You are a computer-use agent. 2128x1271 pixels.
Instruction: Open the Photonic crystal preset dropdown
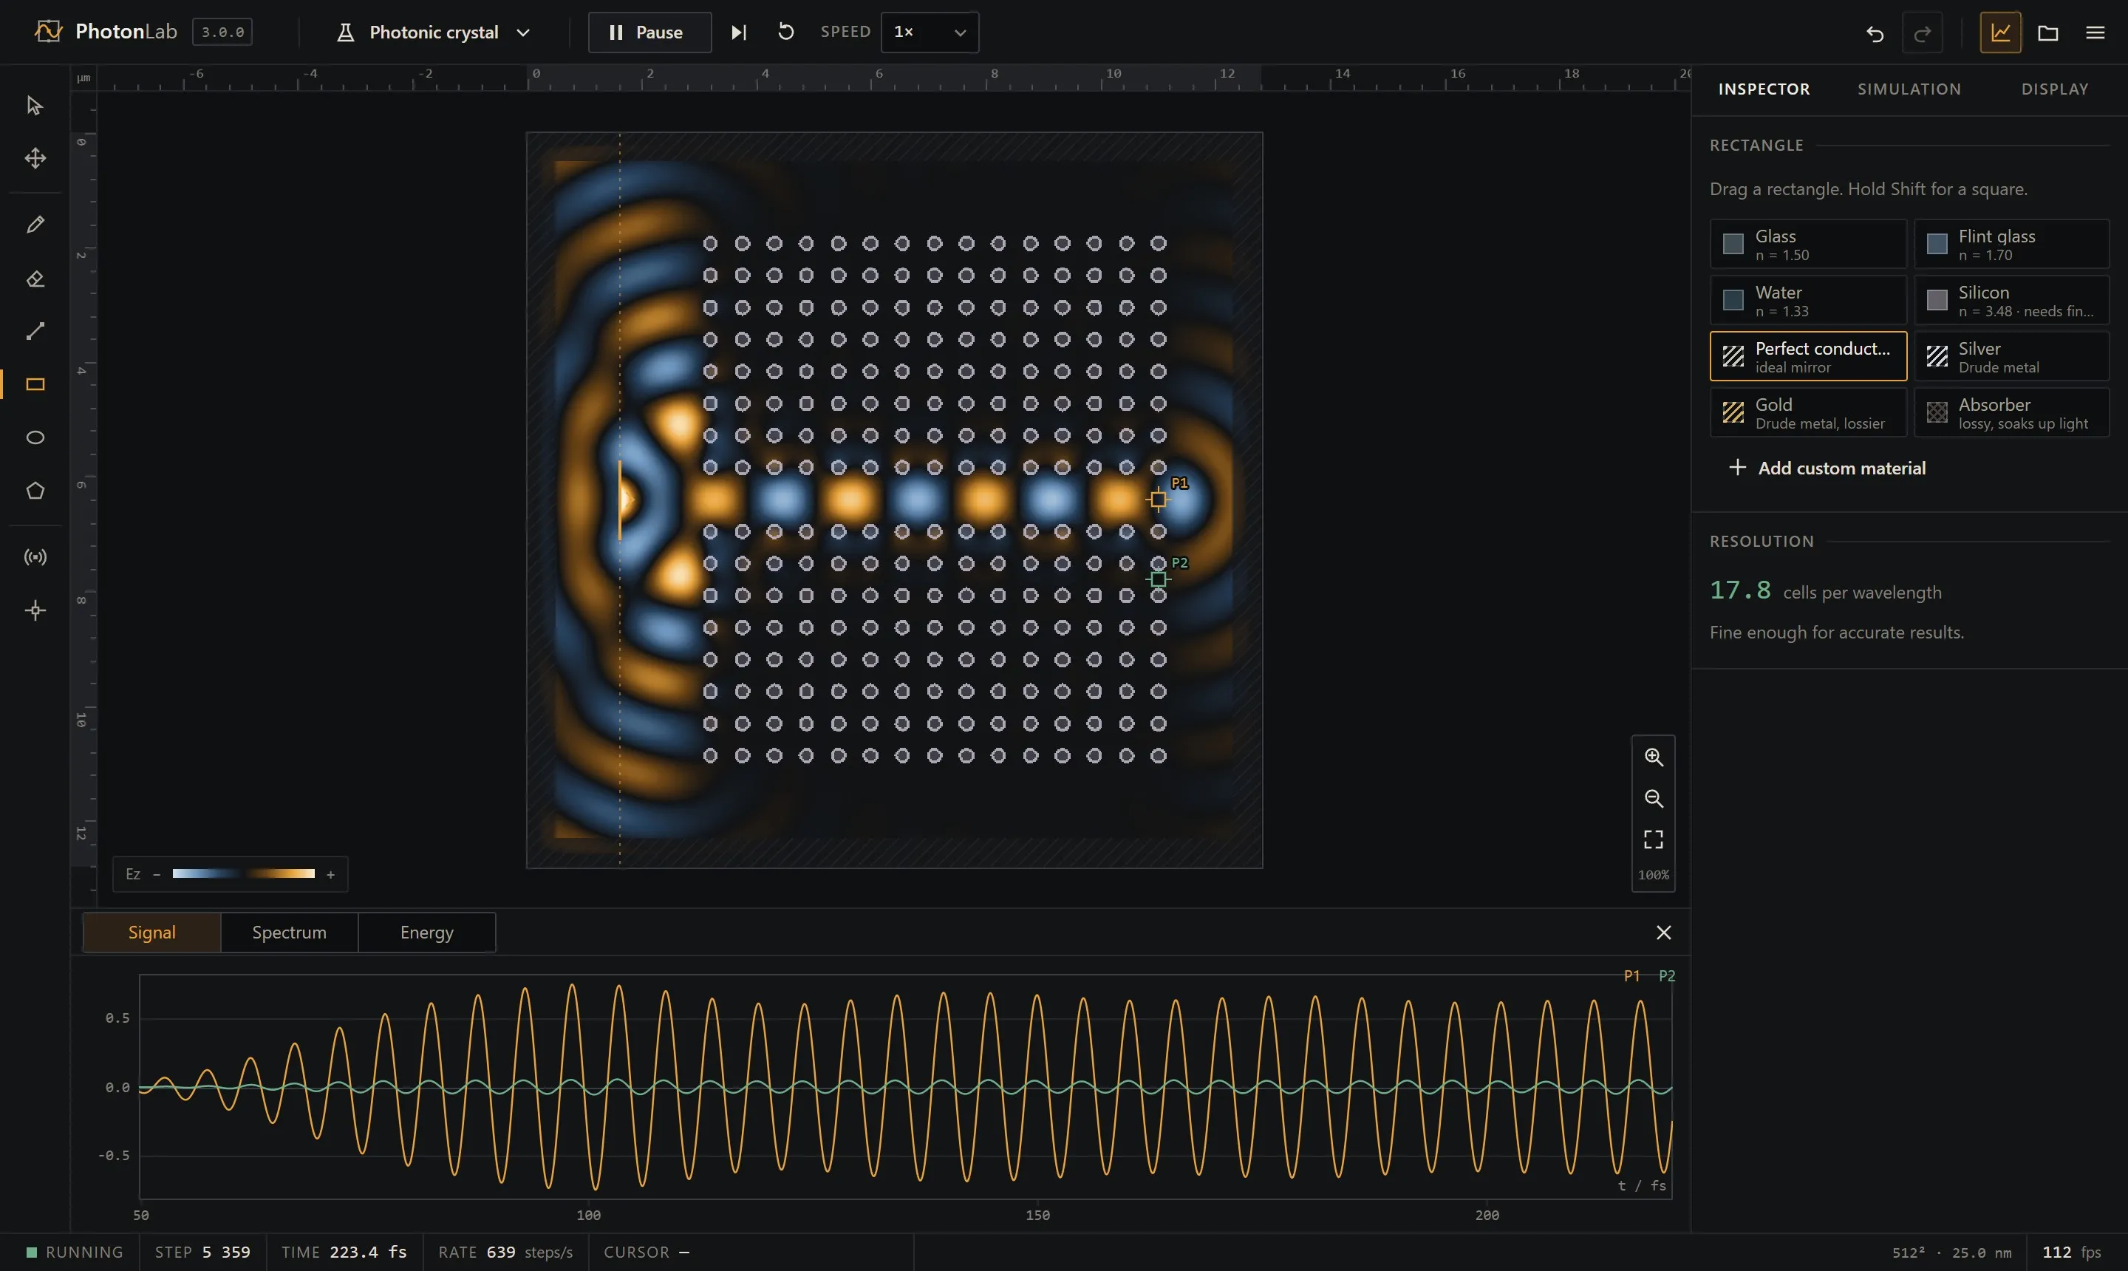click(x=434, y=33)
